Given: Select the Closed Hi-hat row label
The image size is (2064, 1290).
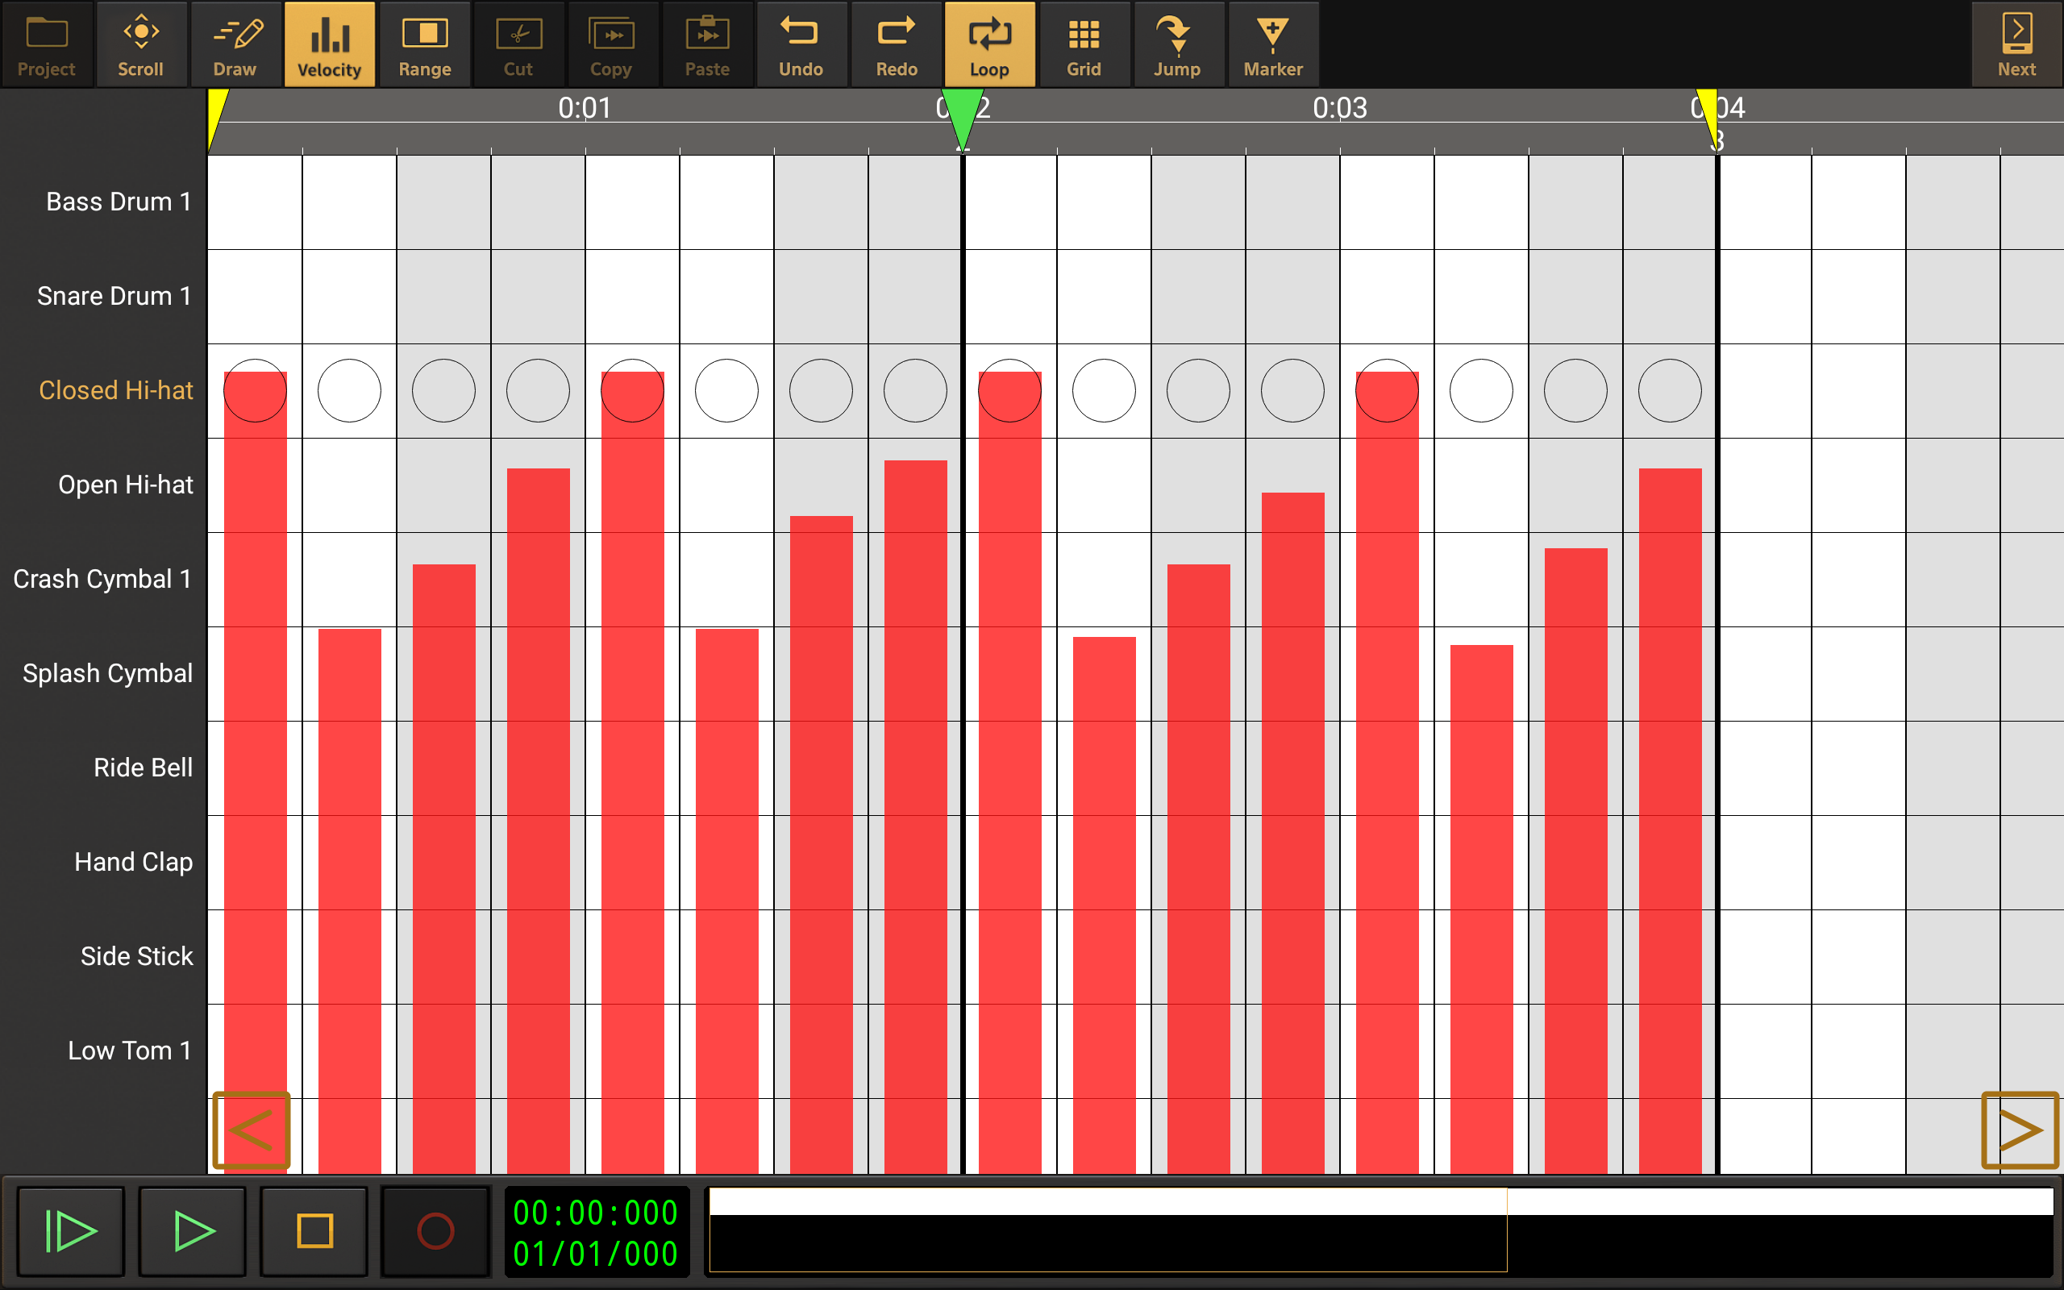Looking at the screenshot, I should [116, 391].
